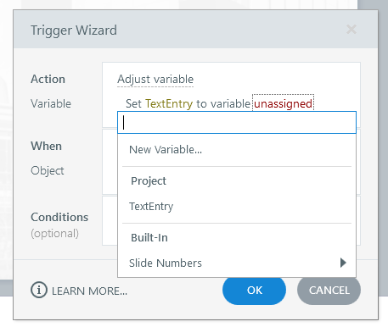Screen dimensions: 388x327
Task: Close the Trigger Wizard dialog
Action: pyautogui.click(x=351, y=29)
